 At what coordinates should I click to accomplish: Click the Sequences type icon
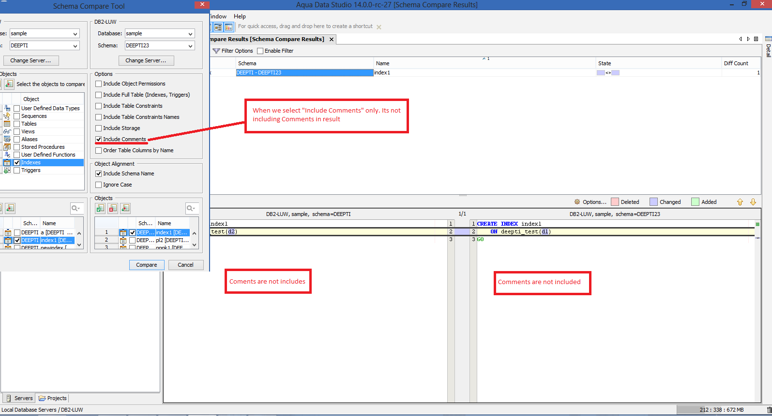coord(7,116)
